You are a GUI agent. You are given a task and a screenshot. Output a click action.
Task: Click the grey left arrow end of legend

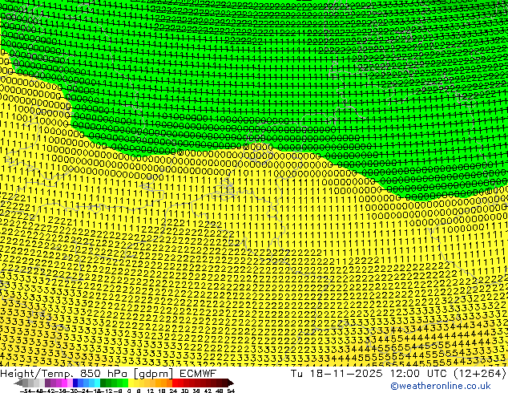click(18, 383)
